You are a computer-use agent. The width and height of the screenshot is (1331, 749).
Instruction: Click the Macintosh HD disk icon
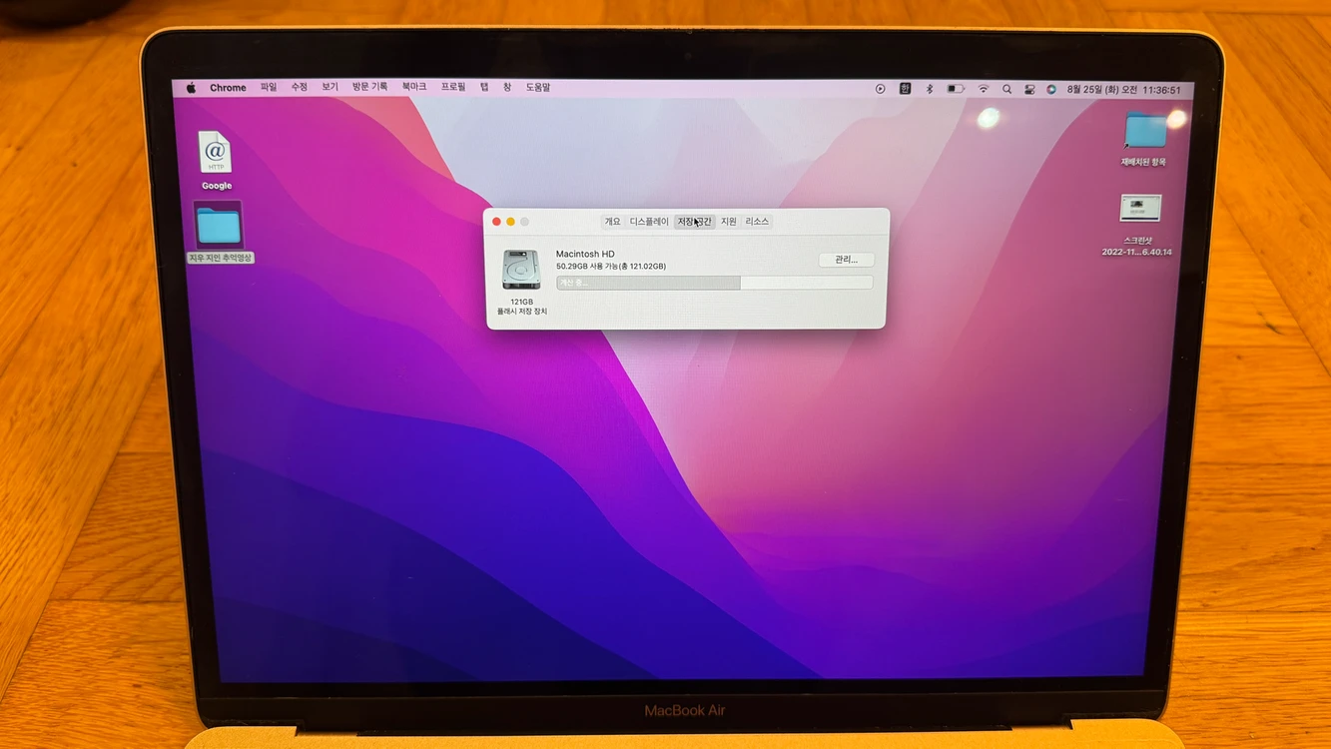tap(521, 270)
